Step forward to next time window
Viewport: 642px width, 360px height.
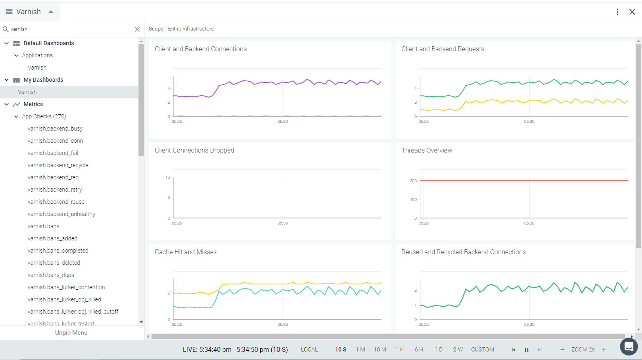(x=540, y=350)
